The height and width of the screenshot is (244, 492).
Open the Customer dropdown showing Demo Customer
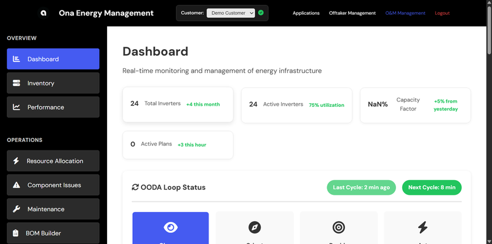pyautogui.click(x=231, y=13)
